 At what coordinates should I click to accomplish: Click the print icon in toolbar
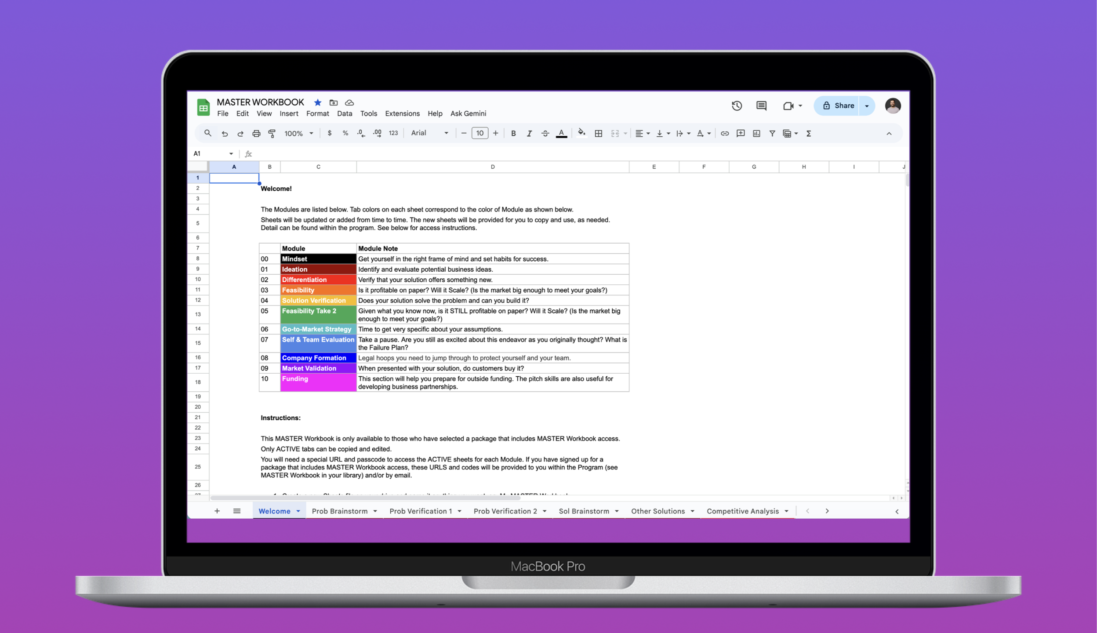(256, 134)
